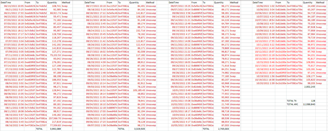This screenshot has width=328, height=131.
Task: Click the date 09/07/2022 15:25
Action: tap(180, 6)
